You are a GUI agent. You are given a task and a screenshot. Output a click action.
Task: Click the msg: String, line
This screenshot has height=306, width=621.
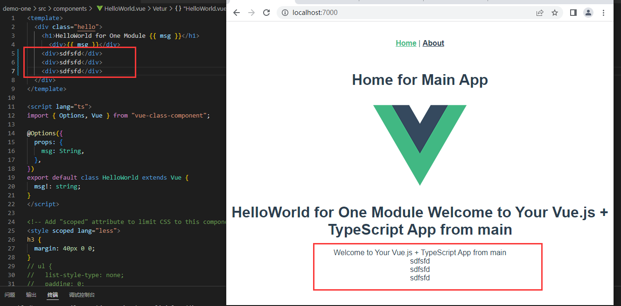(63, 151)
